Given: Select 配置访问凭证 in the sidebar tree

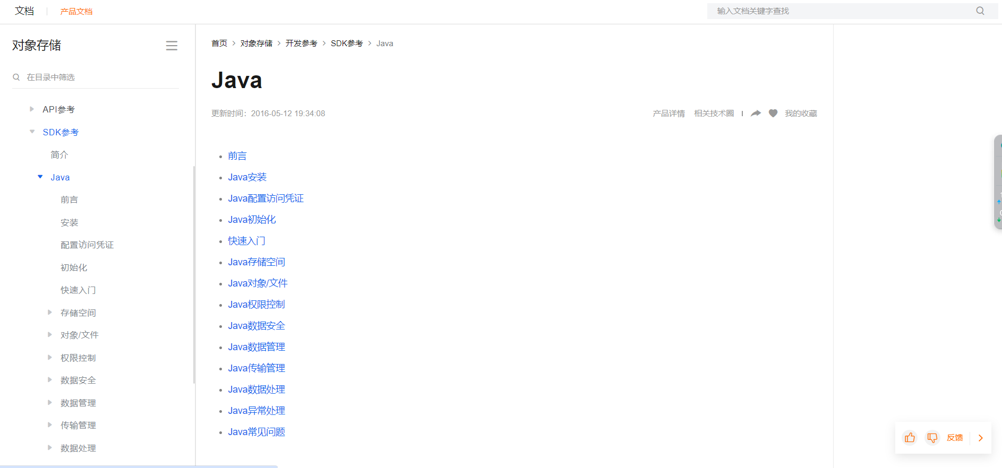Looking at the screenshot, I should (x=87, y=245).
